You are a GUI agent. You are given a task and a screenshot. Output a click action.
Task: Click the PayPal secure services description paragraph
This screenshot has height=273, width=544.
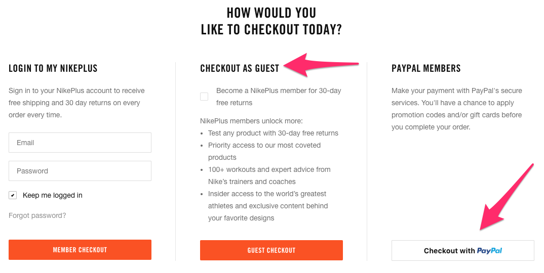click(457, 109)
